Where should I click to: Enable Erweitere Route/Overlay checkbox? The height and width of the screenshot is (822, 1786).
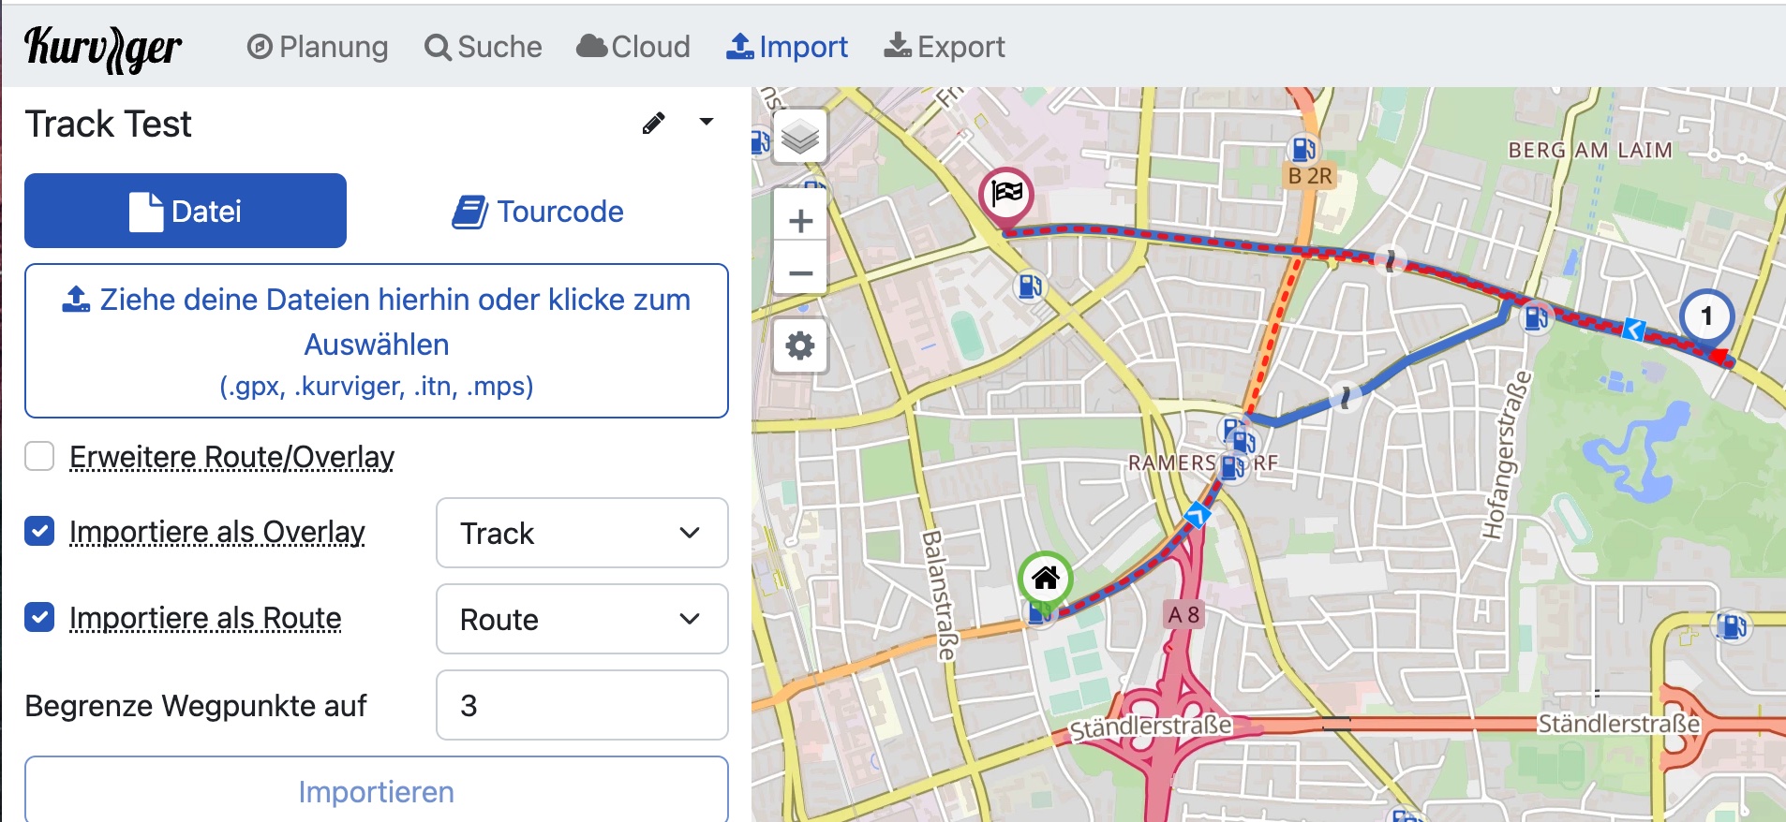click(39, 457)
